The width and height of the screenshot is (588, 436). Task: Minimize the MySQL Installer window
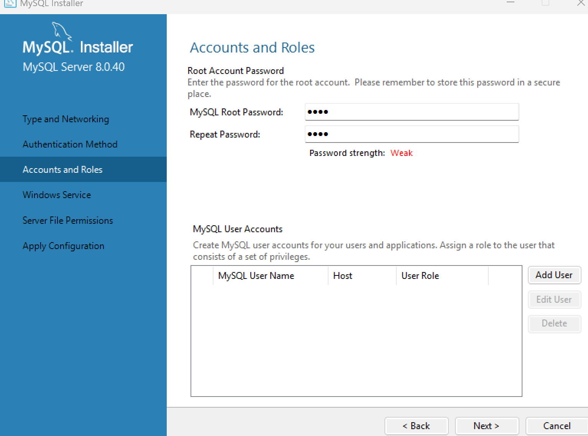pyautogui.click(x=510, y=2)
